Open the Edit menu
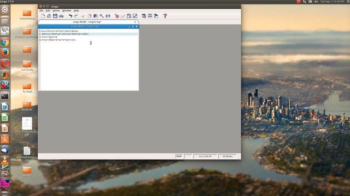 coord(48,10)
